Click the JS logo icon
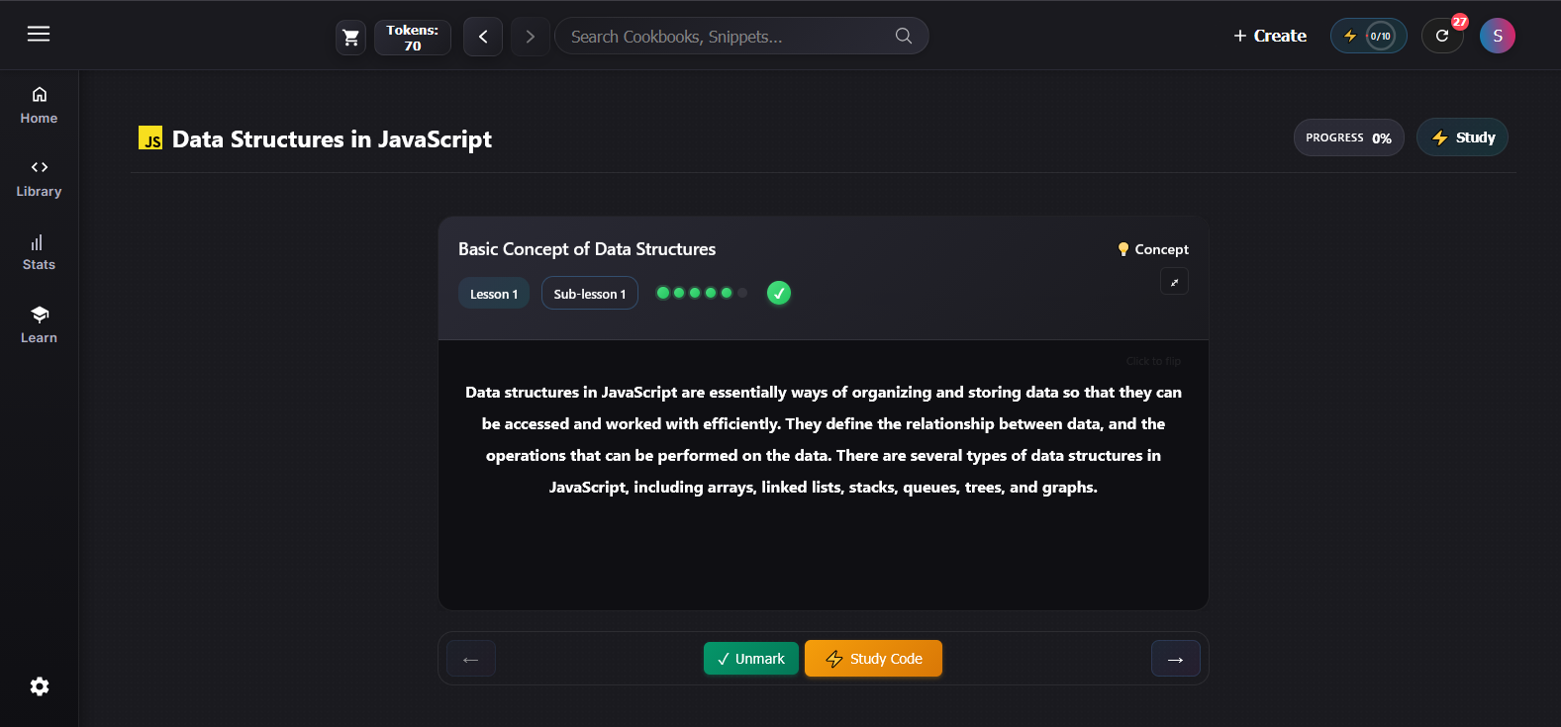Viewport: 1561px width, 727px height. (150, 138)
